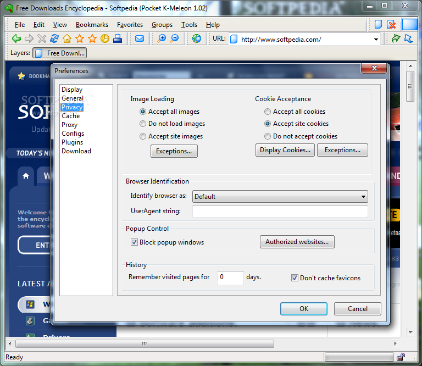Close the Preferences dialog
Viewport: 422px width, 366px height.
click(x=374, y=68)
